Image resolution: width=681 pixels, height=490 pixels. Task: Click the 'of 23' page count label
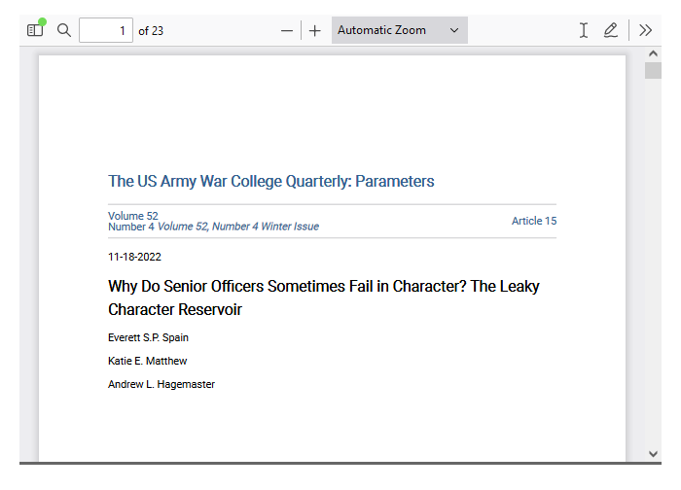(x=151, y=31)
